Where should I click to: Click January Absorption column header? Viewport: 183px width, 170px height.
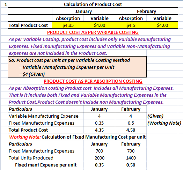pyautogui.click(x=68, y=18)
